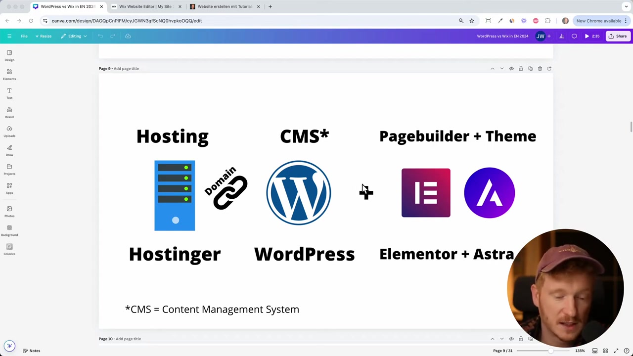Toggle the Page 9 lock icon
The image size is (633, 356).
click(x=521, y=69)
